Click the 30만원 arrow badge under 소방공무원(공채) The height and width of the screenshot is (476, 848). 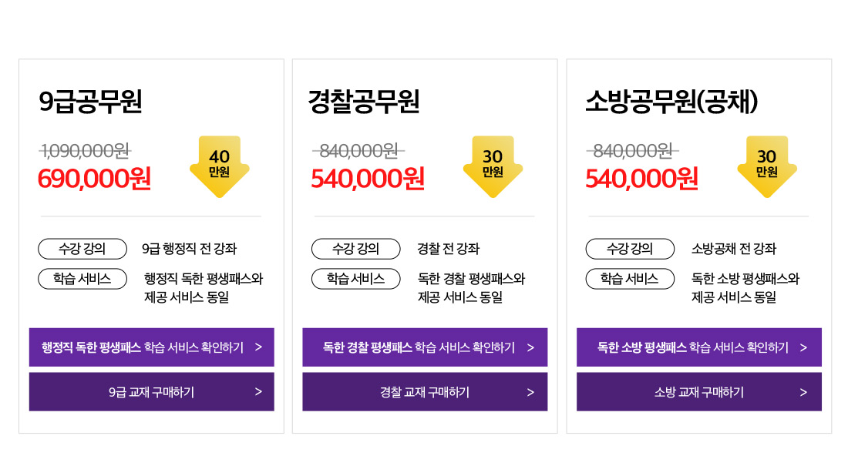pyautogui.click(x=767, y=166)
